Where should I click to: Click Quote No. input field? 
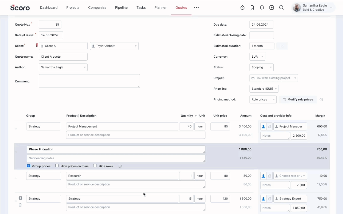[x=50, y=24]
